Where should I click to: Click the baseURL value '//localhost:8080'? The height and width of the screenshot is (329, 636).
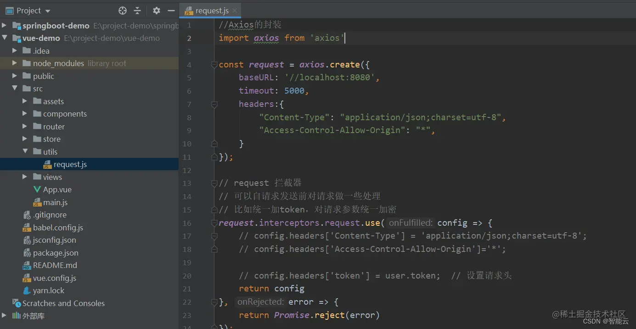(x=330, y=78)
